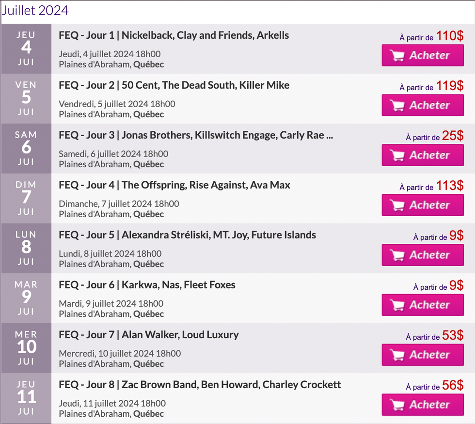Image resolution: width=475 pixels, height=424 pixels.
Task: Click the cart icon beside Acheter for 50 Cent
Action: [398, 105]
